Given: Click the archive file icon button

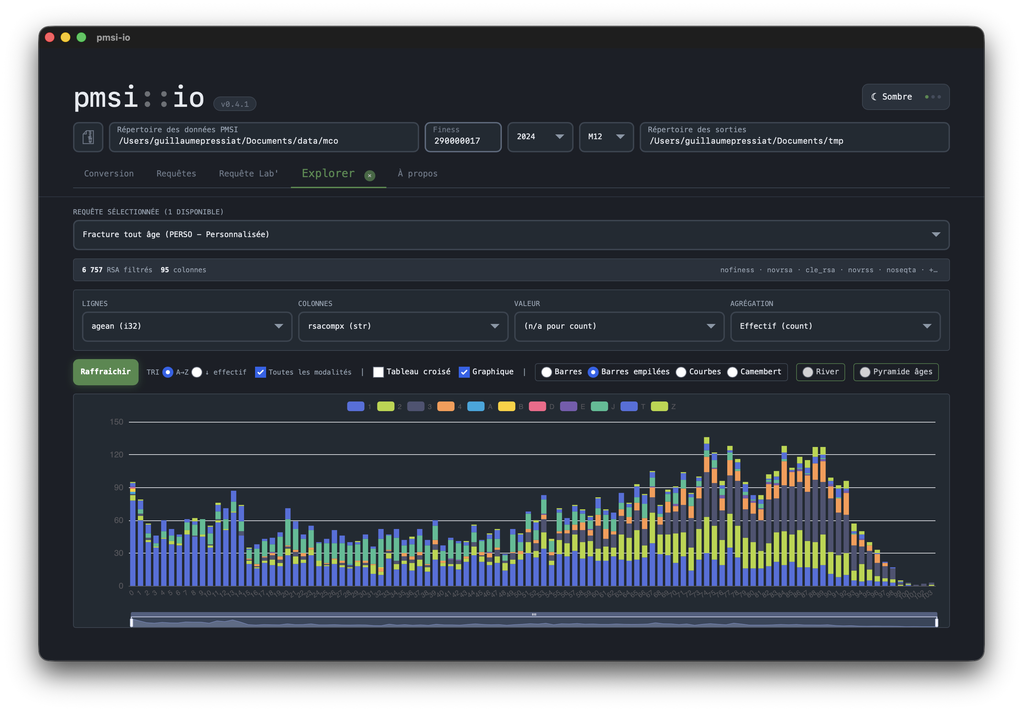Looking at the screenshot, I should 88,137.
